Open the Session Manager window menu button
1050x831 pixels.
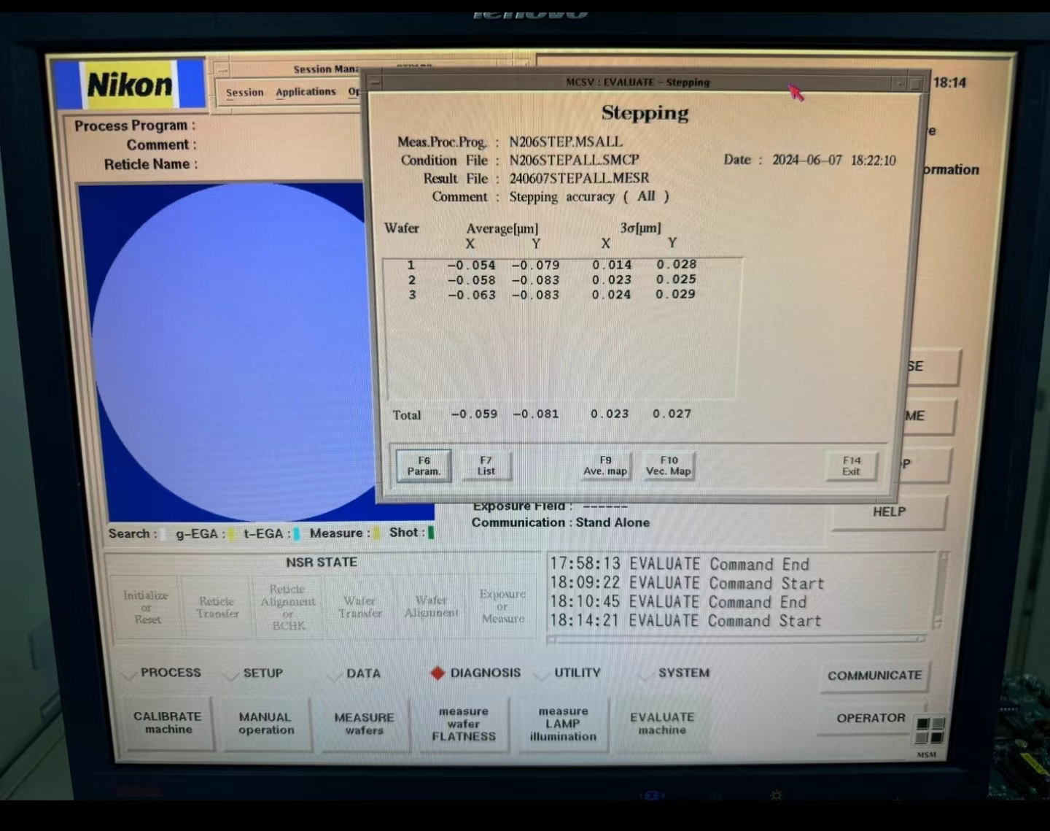pos(222,70)
